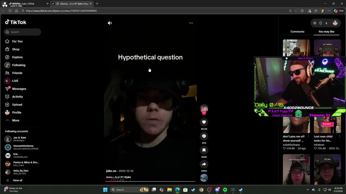The width and height of the screenshot is (346, 194).
Task: Switch to the Comments tab
Action: pos(297,32)
